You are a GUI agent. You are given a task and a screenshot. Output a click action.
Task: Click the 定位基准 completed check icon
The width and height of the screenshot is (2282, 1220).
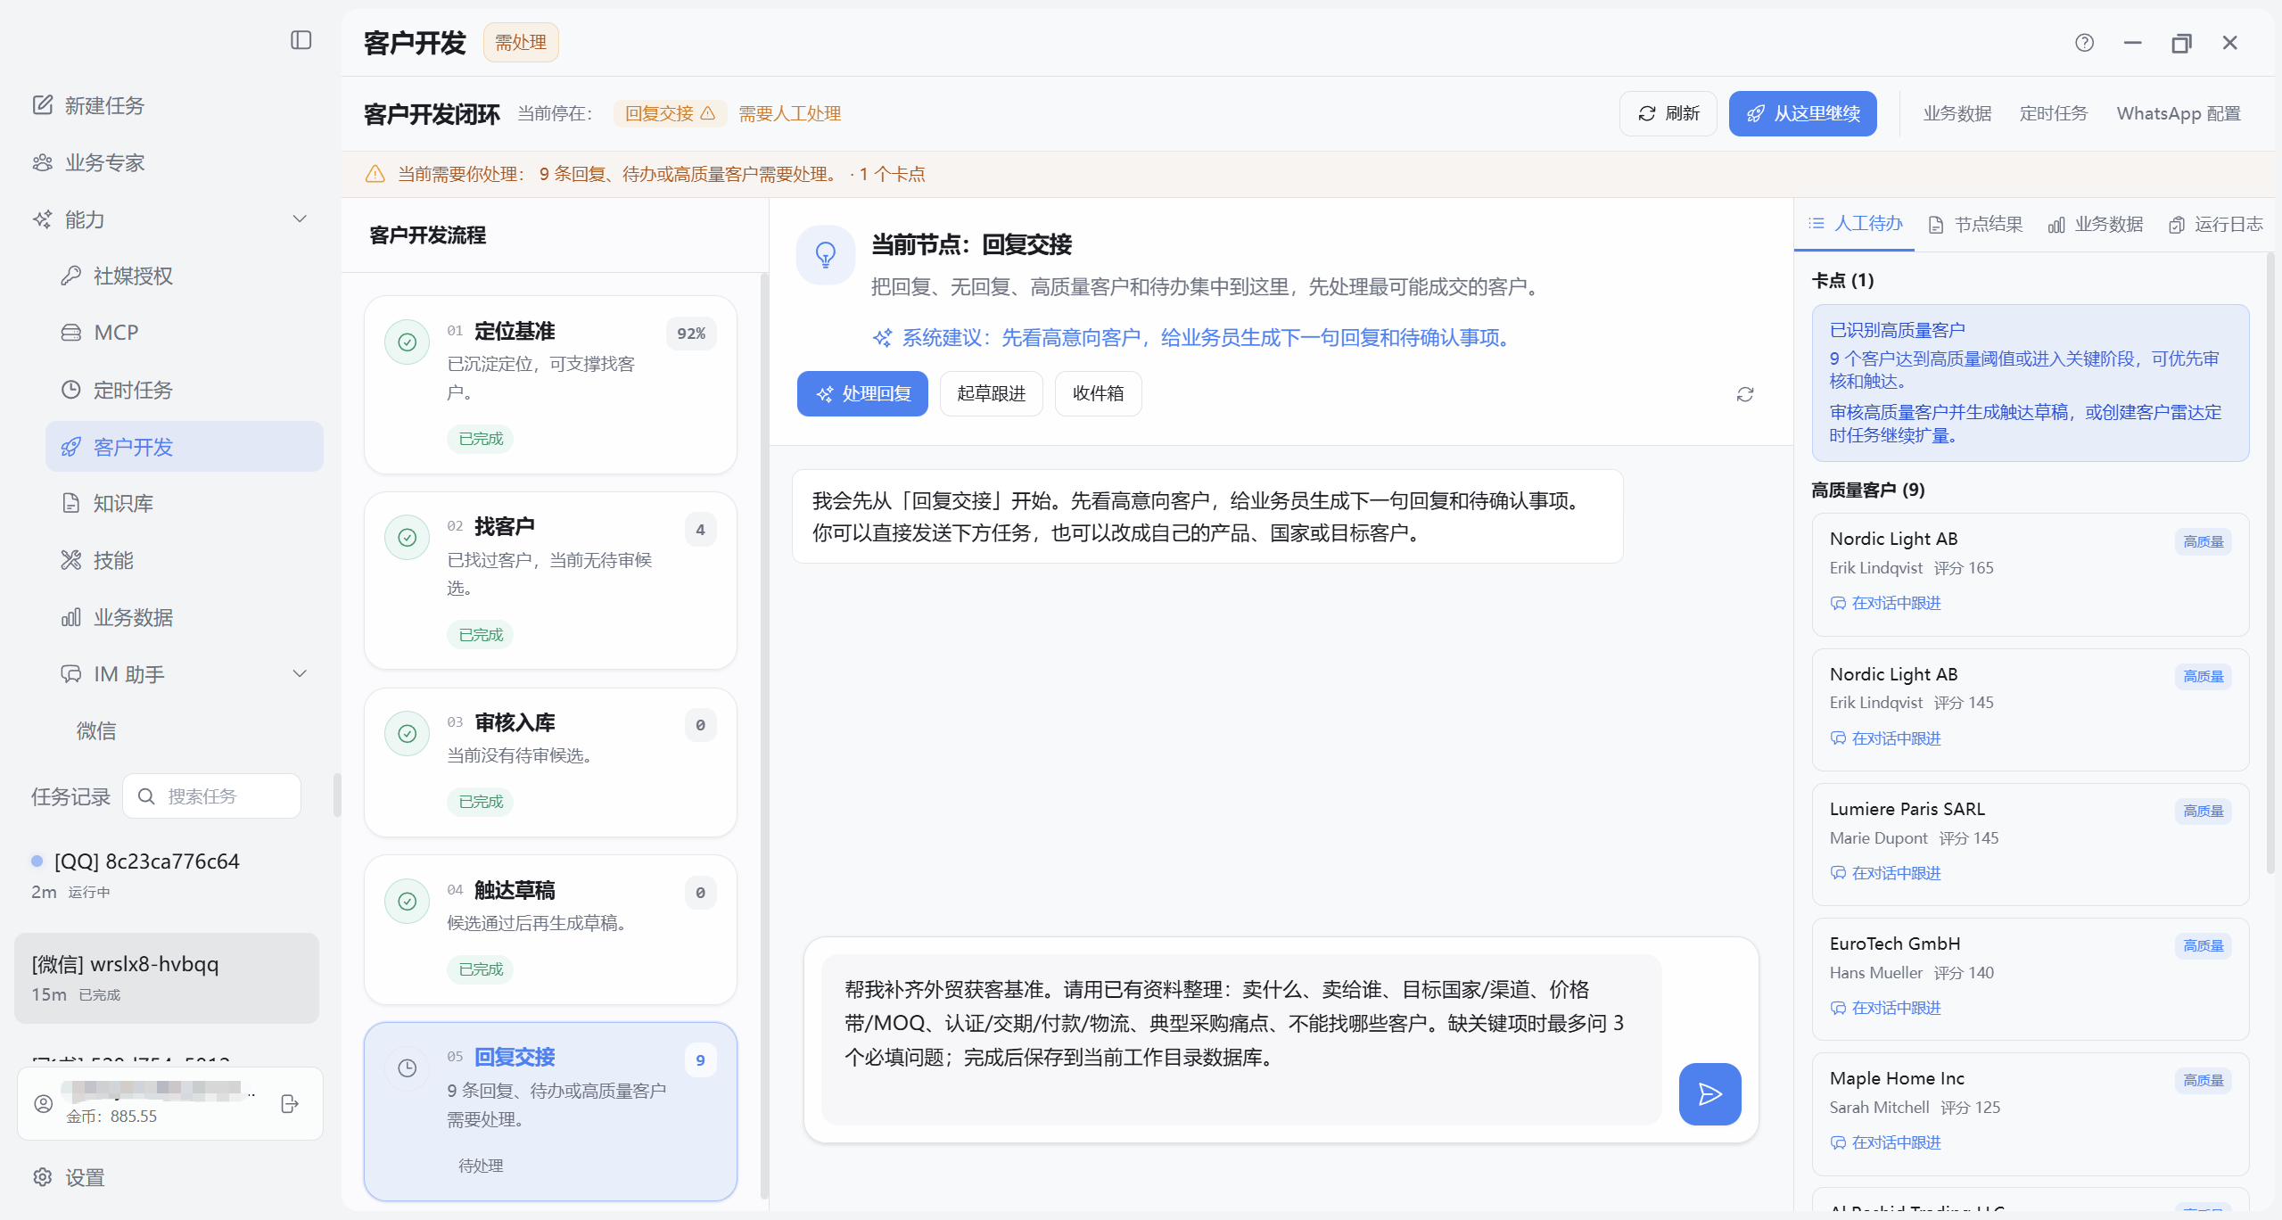407,342
